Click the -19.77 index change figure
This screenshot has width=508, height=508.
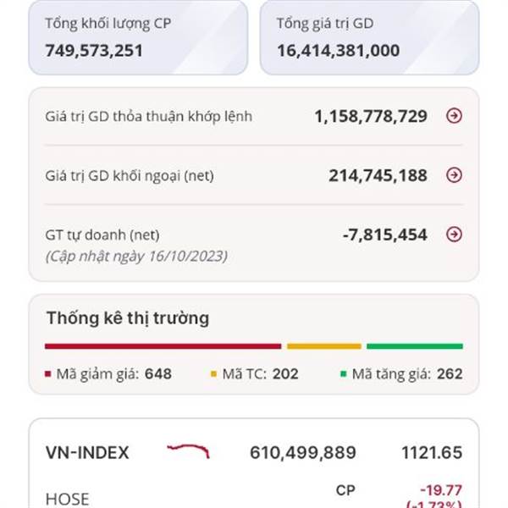point(441,490)
